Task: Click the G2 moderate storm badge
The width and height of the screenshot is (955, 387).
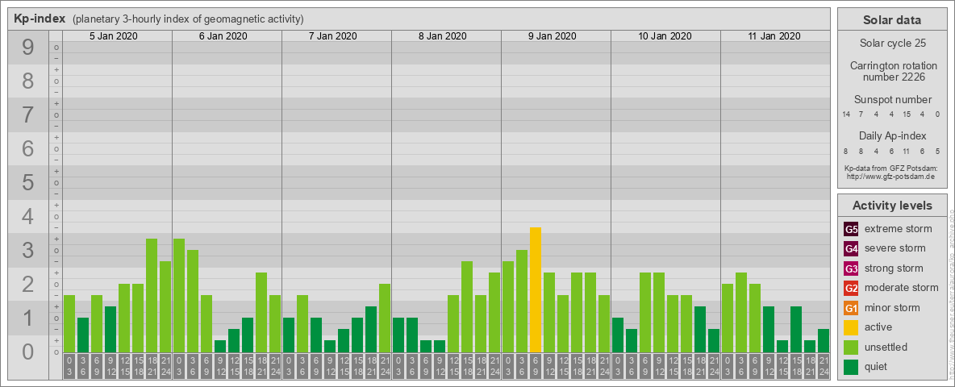Action: [851, 288]
